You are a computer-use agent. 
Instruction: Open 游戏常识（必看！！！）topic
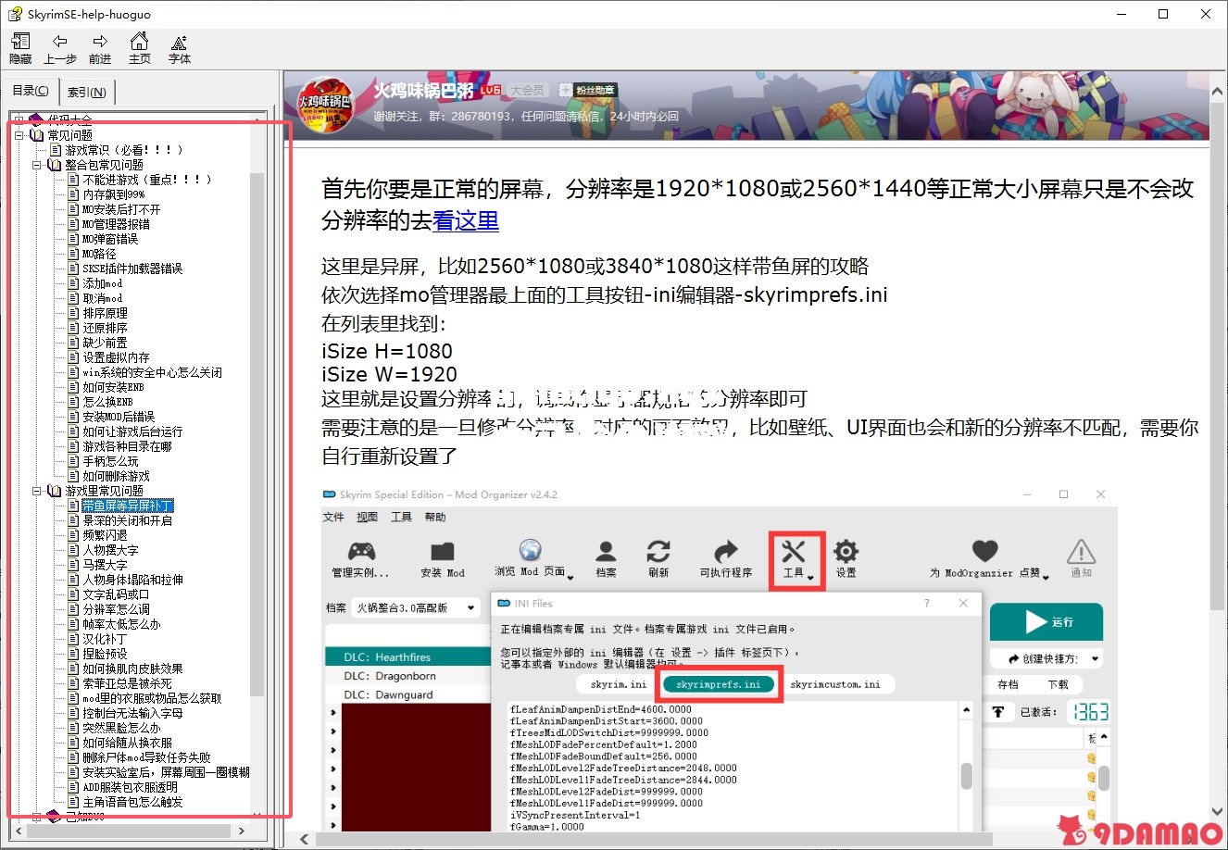click(x=123, y=150)
